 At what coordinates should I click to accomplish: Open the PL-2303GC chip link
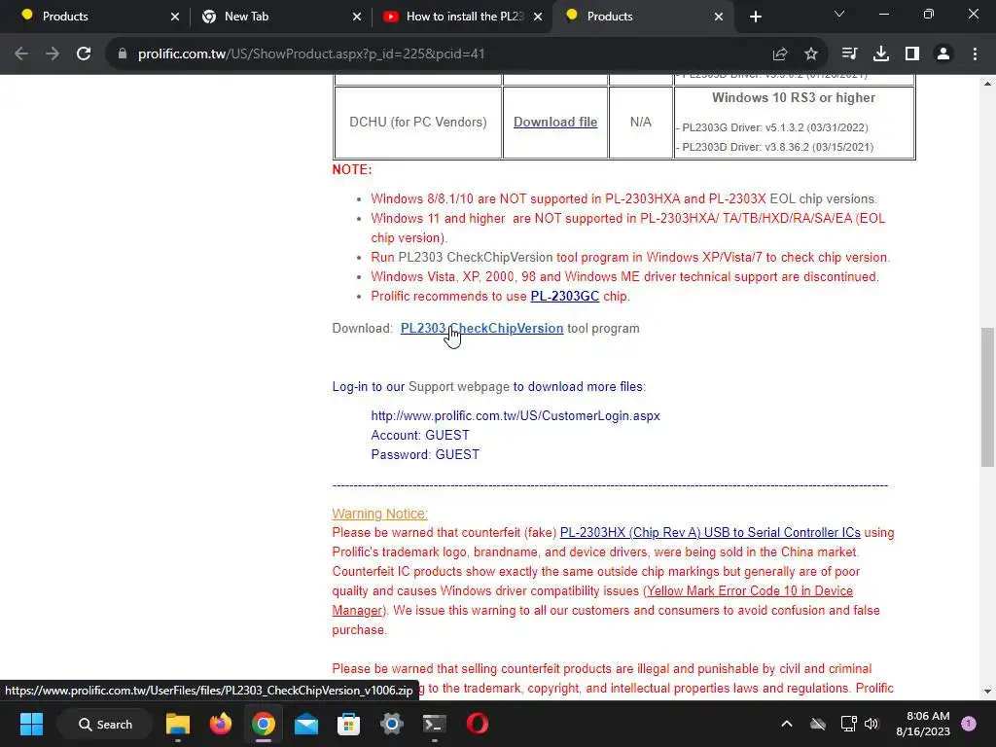[565, 296]
